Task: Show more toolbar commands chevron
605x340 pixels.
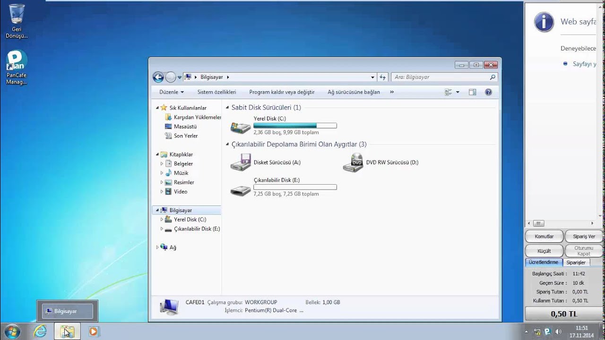Action: tap(392, 92)
